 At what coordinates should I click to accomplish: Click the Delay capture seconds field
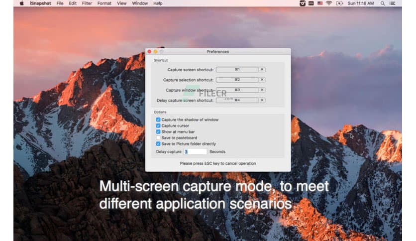coord(196,151)
